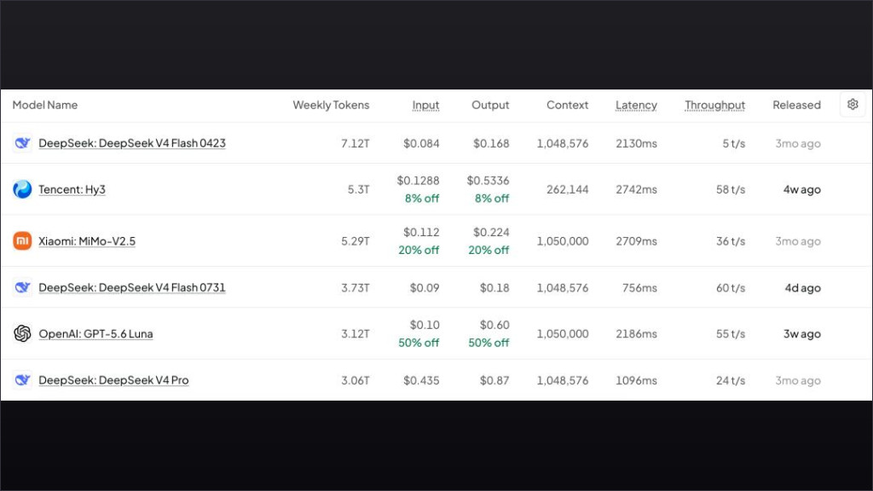Select the 3.06T weekly tokens value
The width and height of the screenshot is (873, 491).
(356, 380)
